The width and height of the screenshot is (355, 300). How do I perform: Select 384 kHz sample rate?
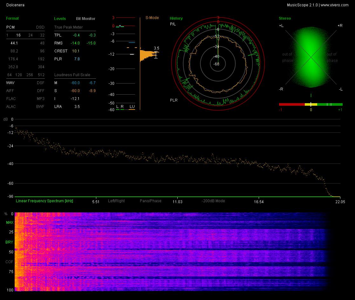[x=41, y=67]
